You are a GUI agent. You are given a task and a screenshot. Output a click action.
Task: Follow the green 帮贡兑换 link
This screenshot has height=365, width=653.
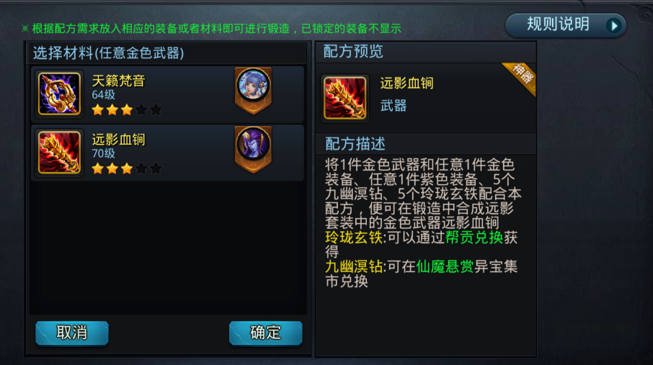click(x=474, y=238)
